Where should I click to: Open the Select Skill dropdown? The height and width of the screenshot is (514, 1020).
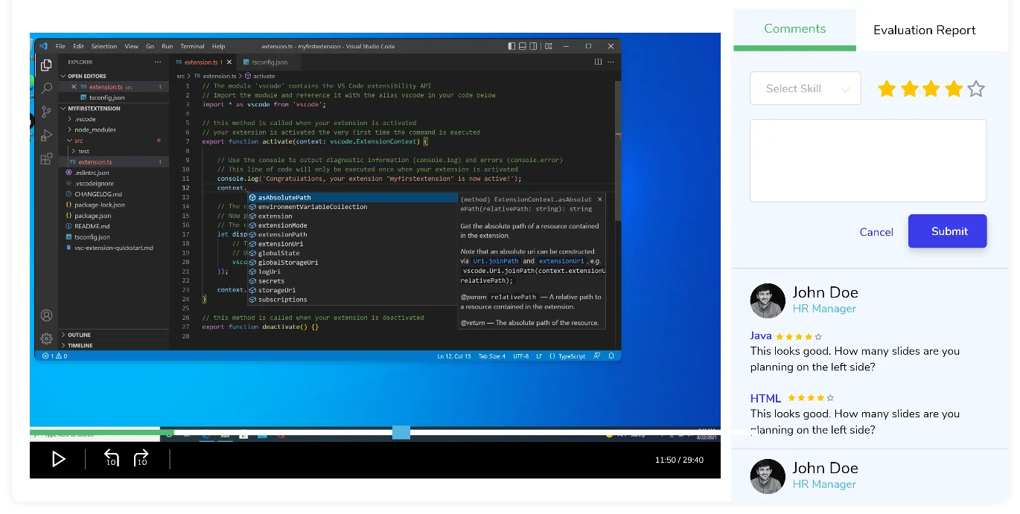(x=806, y=89)
